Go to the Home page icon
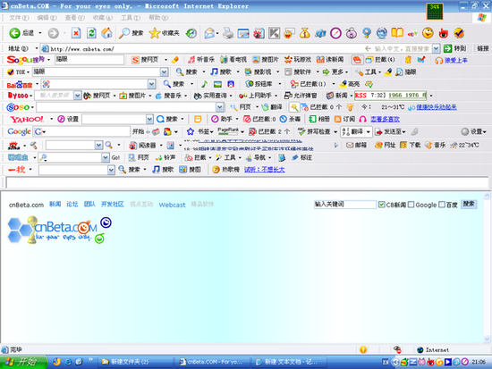492x369 pixels. click(106, 33)
